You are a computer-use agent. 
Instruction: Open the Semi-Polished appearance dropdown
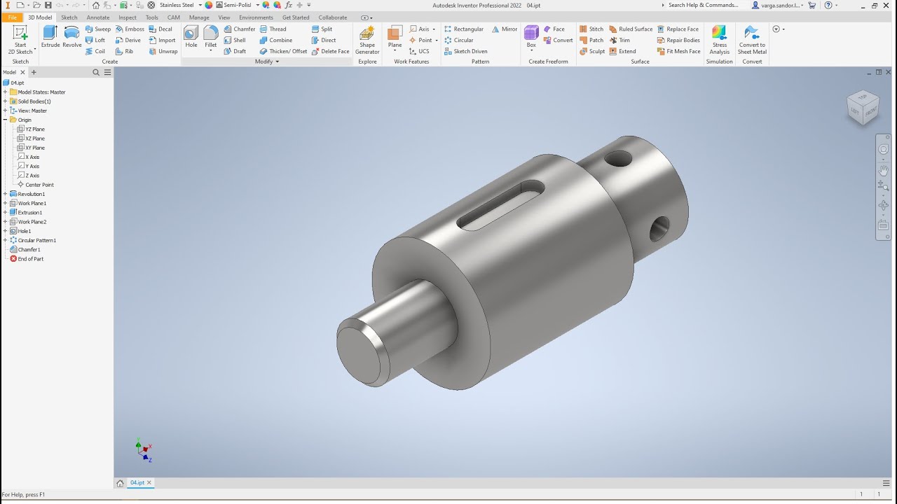pyautogui.click(x=257, y=5)
